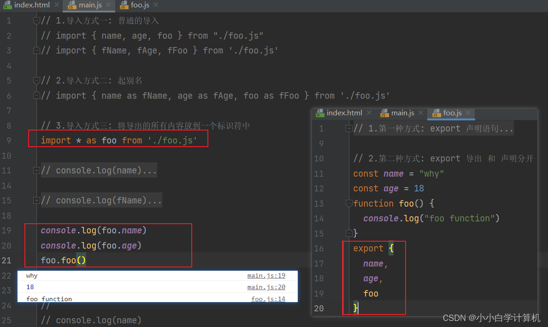Click 'const name = "why"' line in foo.js
This screenshot has width=548, height=327.
pos(398,174)
